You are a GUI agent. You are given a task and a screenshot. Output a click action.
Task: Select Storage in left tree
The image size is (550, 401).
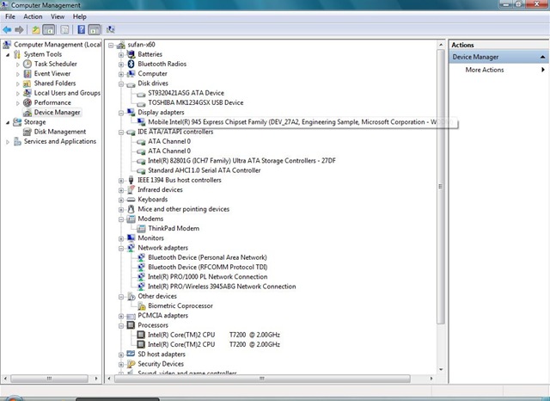coord(34,122)
